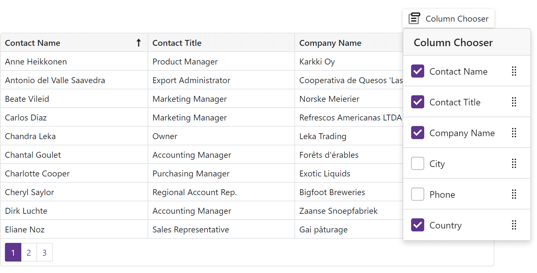Select current page 1 in pager
The image size is (537, 273).
13,253
